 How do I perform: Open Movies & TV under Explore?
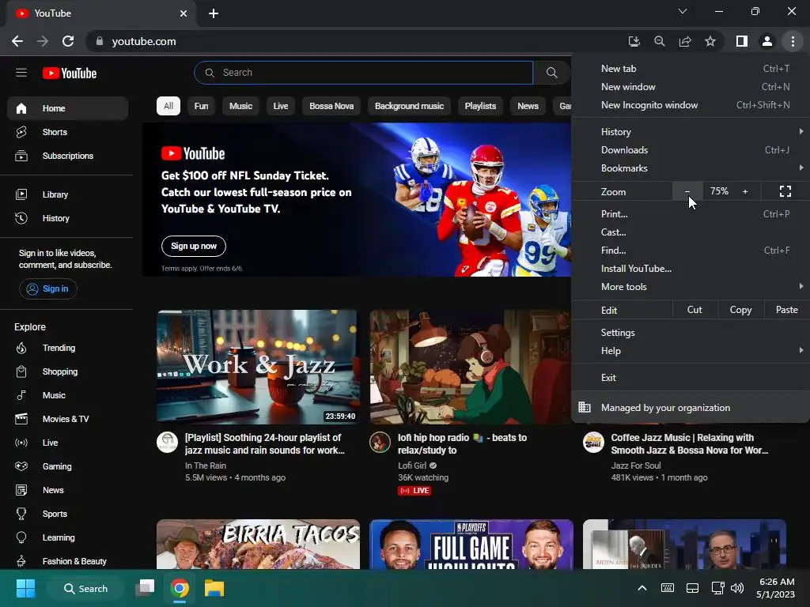tap(68, 419)
